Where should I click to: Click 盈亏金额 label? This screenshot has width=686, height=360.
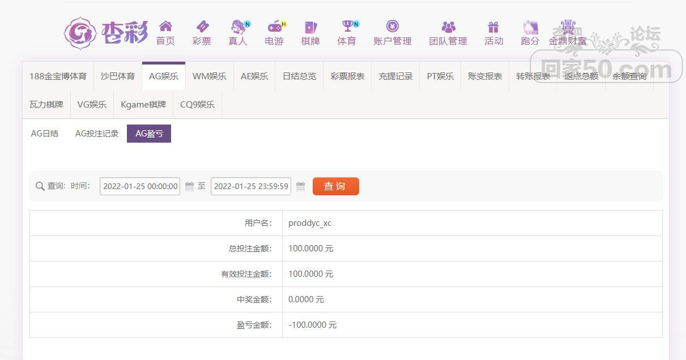pyautogui.click(x=254, y=325)
